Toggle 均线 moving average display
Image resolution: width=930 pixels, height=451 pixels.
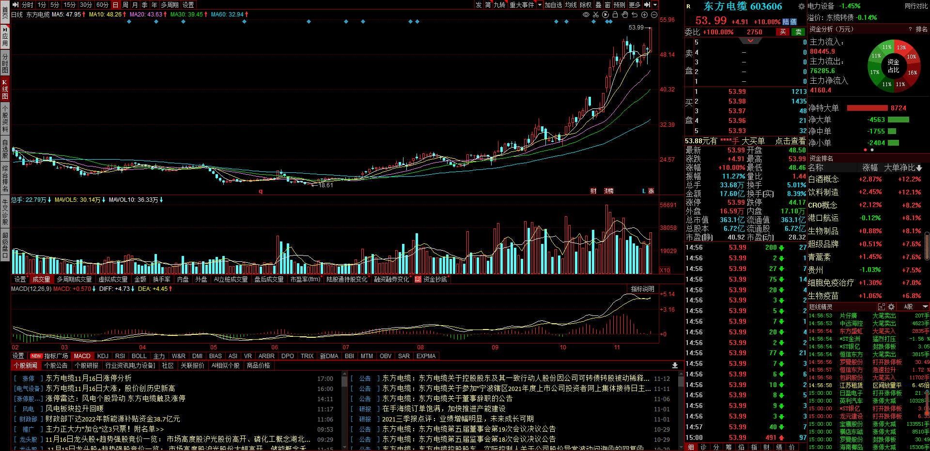(571, 5)
